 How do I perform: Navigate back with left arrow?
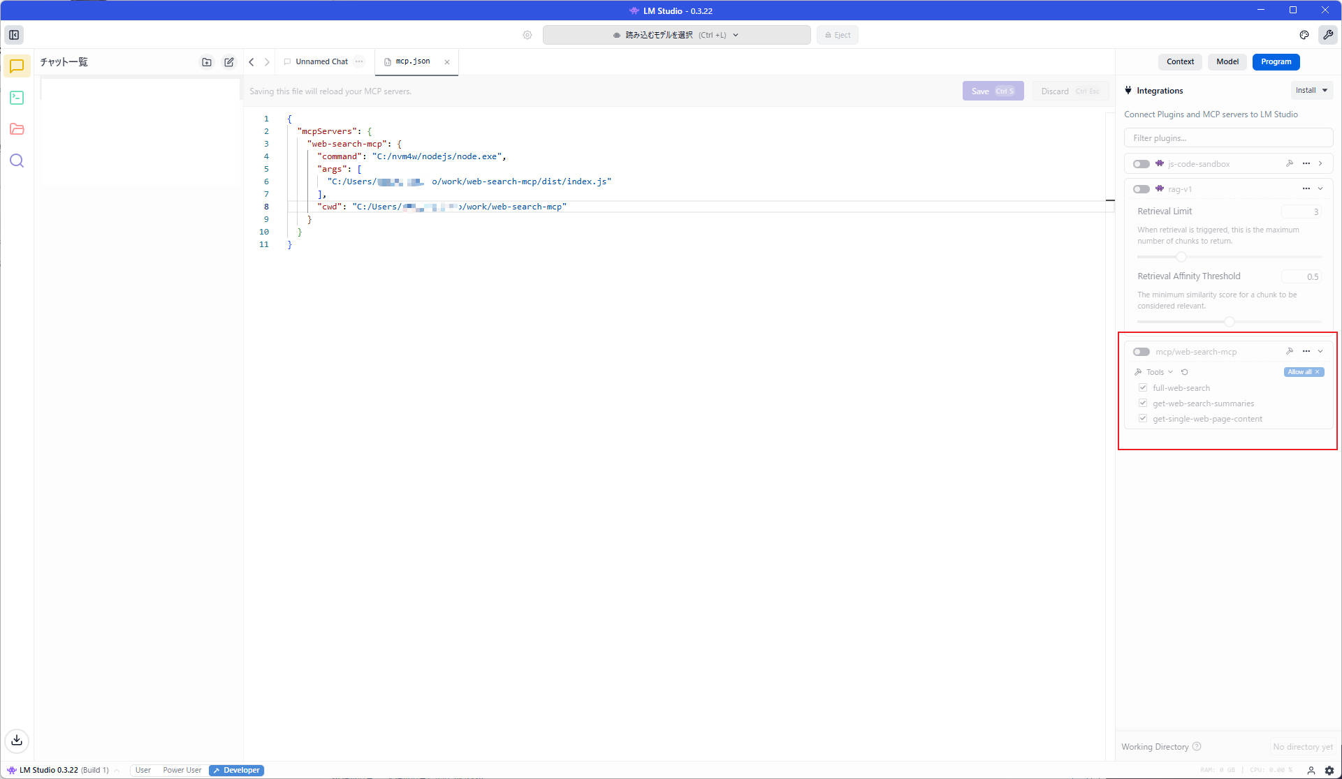(251, 62)
